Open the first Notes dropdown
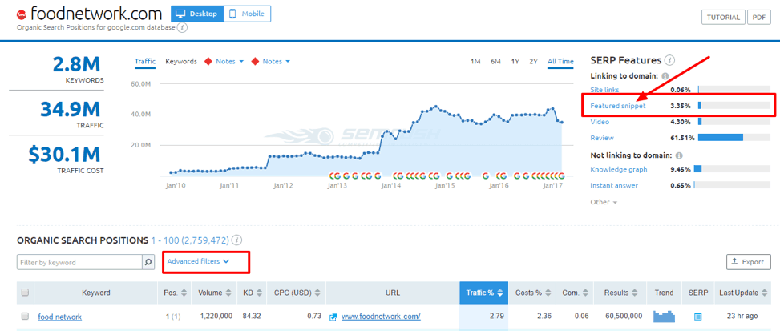 [229, 62]
